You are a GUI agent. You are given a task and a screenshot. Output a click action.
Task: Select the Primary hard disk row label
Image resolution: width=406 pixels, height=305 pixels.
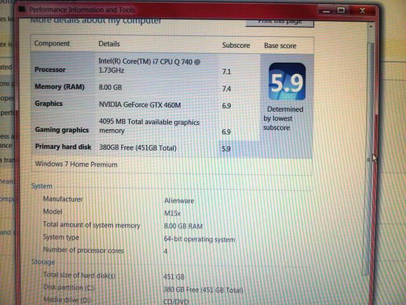click(x=63, y=147)
